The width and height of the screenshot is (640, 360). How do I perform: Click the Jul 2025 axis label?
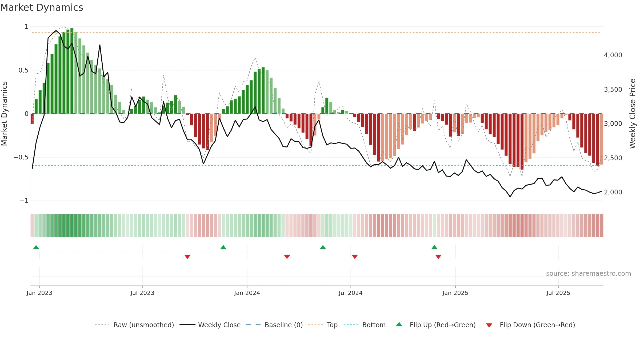click(558, 293)
